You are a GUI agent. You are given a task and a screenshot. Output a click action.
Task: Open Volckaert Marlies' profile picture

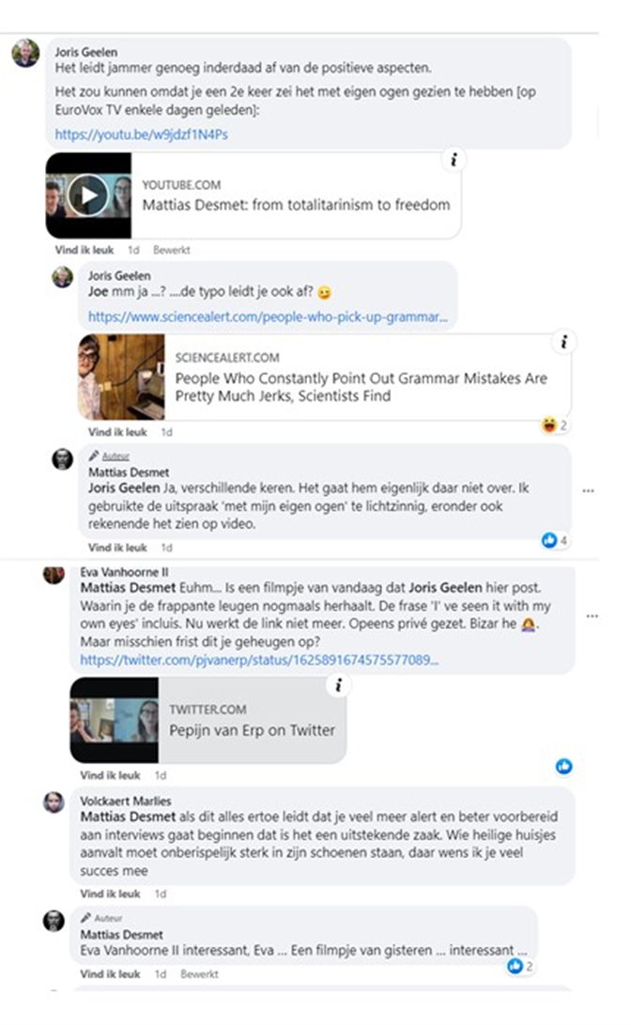pyautogui.click(x=54, y=802)
